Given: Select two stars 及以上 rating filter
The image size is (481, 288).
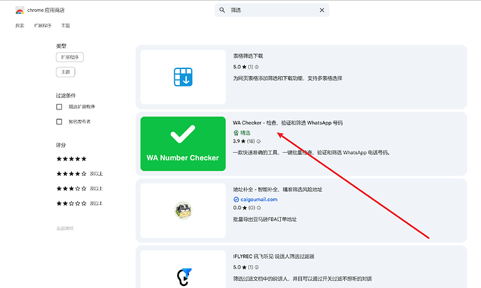Looking at the screenshot, I should (x=79, y=204).
